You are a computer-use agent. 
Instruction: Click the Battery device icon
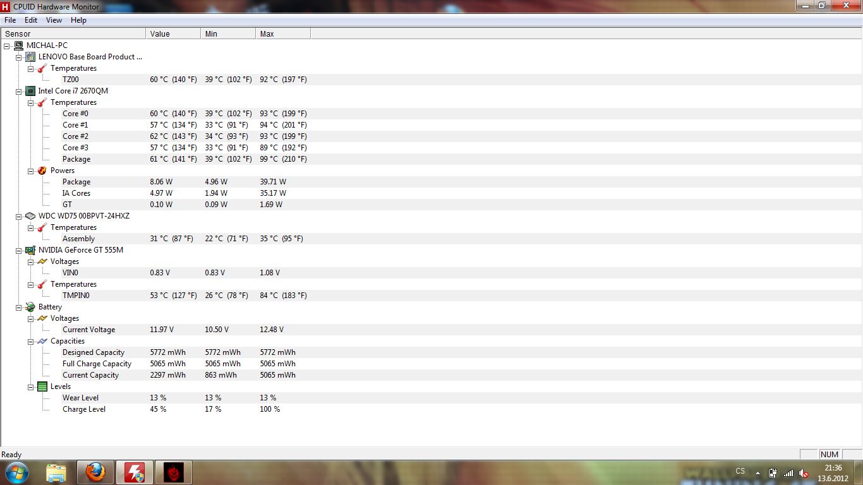coord(30,307)
